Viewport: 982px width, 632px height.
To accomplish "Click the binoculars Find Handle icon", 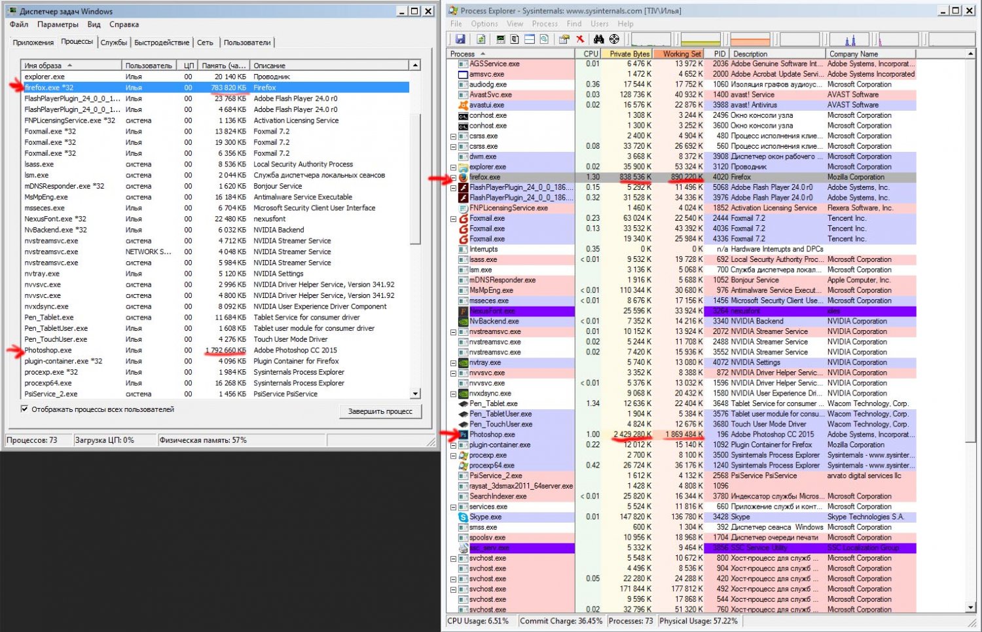I will tap(598, 39).
